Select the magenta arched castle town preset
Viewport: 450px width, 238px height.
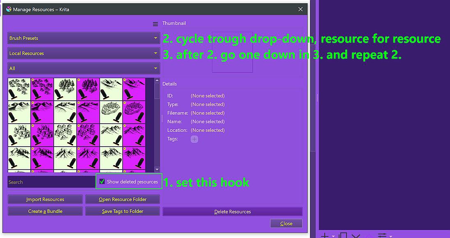(x=42, y=135)
